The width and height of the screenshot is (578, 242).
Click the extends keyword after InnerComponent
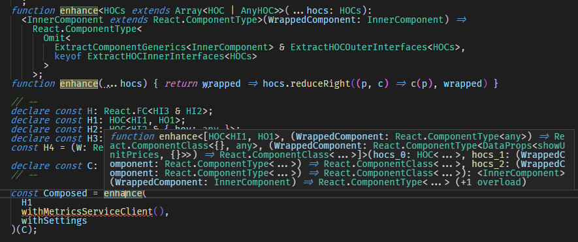pos(129,20)
